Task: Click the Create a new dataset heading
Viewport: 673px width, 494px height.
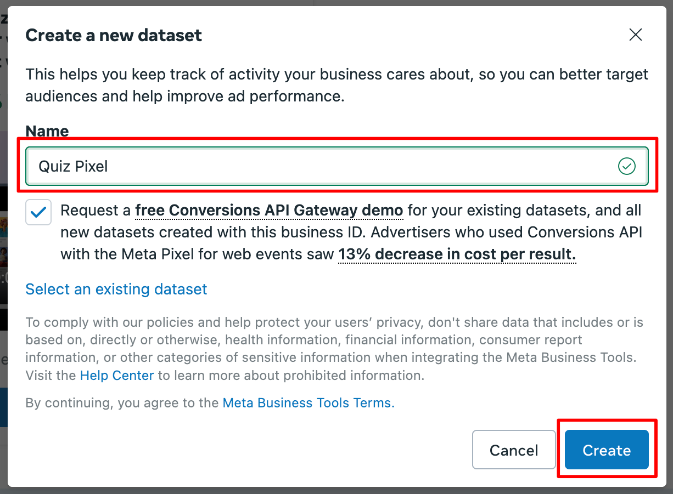Action: (114, 36)
